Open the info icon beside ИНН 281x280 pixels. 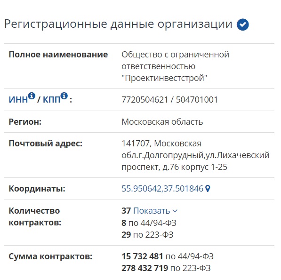[32, 96]
